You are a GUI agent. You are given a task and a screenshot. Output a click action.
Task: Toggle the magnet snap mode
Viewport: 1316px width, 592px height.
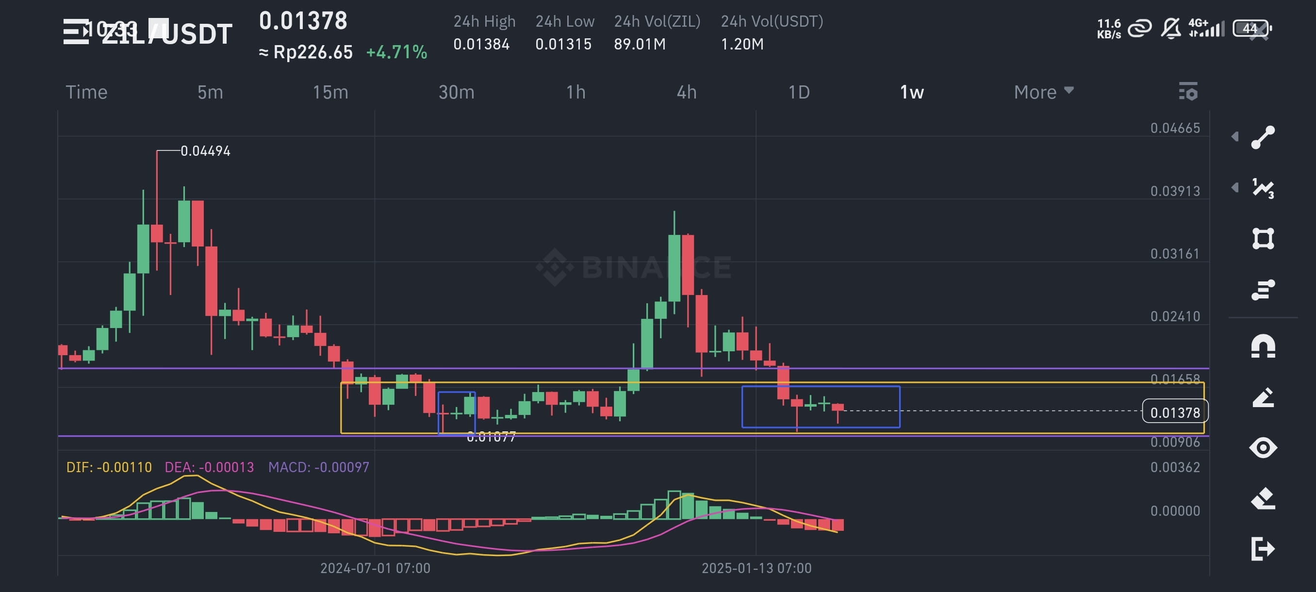[1263, 346]
